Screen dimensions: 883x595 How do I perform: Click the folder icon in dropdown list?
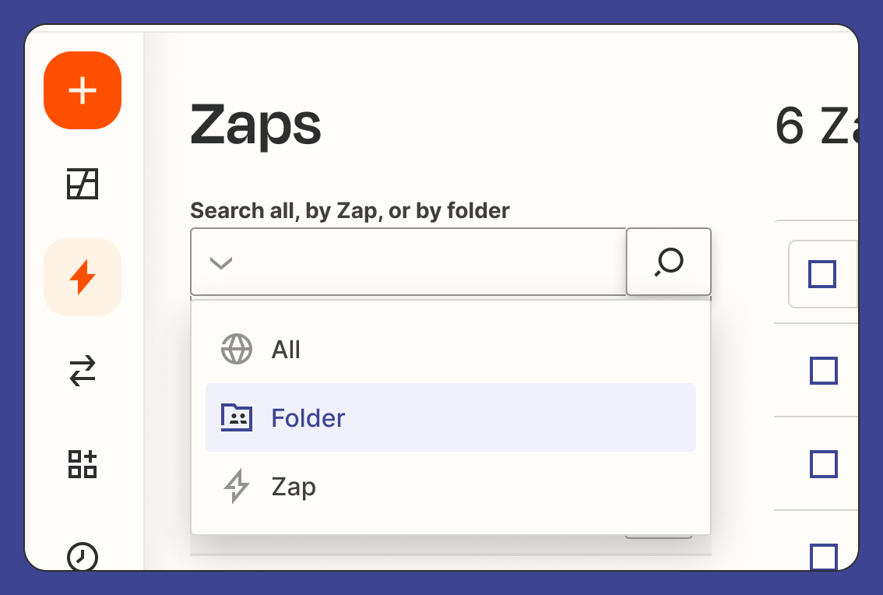pos(237,417)
